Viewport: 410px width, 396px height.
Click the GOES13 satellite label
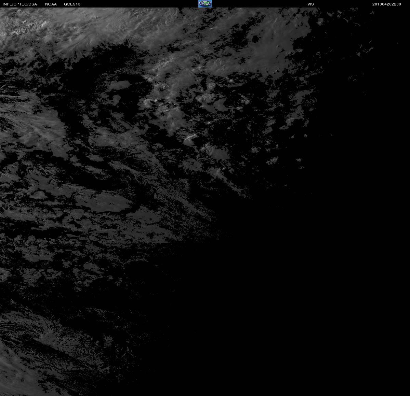coord(72,4)
